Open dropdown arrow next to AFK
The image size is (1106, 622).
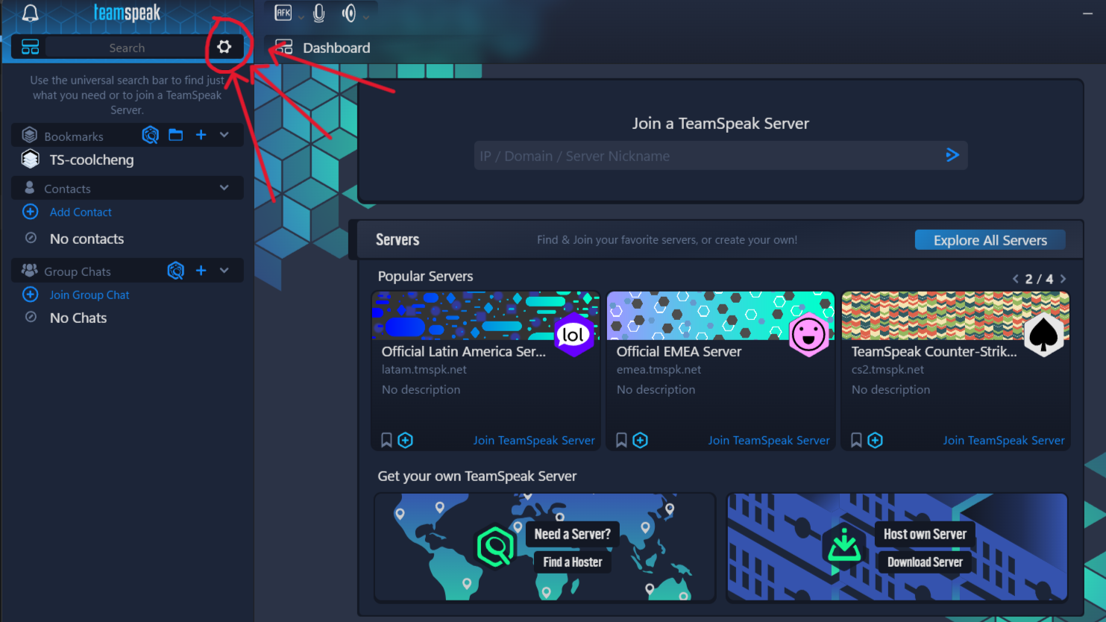[x=301, y=16]
